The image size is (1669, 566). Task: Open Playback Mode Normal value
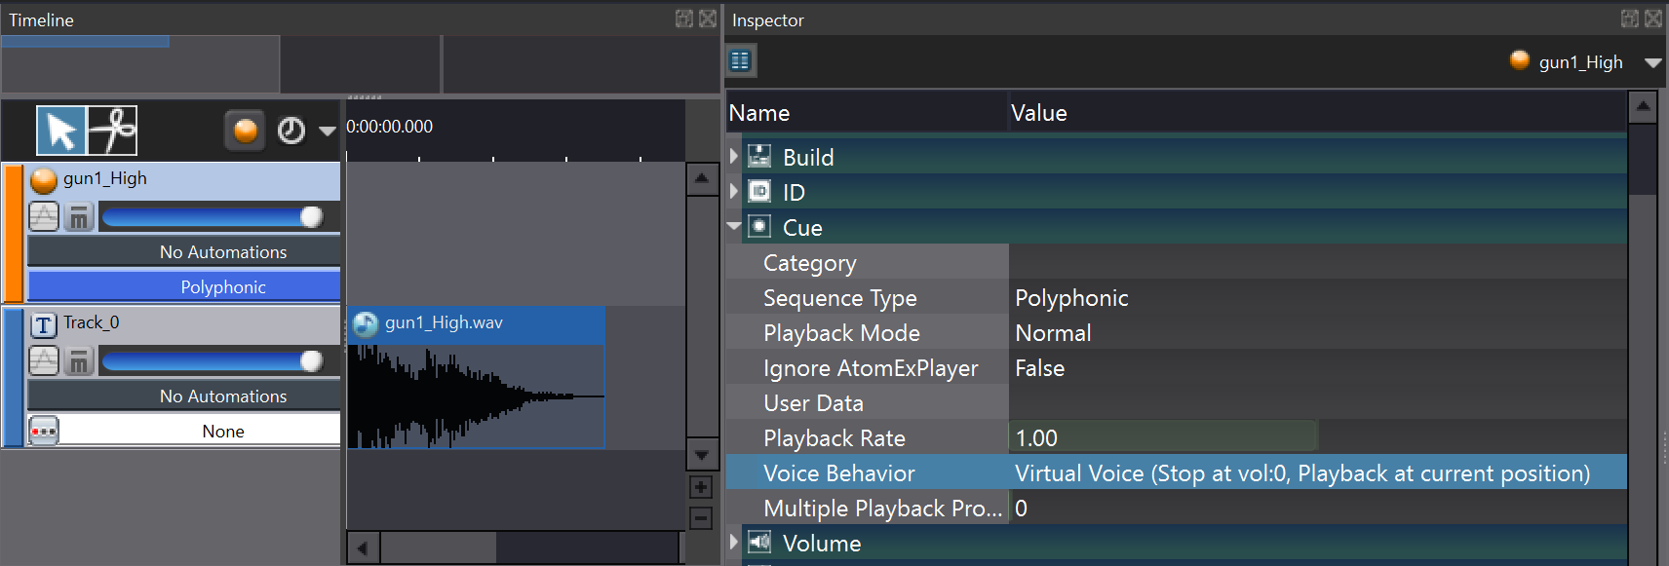click(1317, 332)
